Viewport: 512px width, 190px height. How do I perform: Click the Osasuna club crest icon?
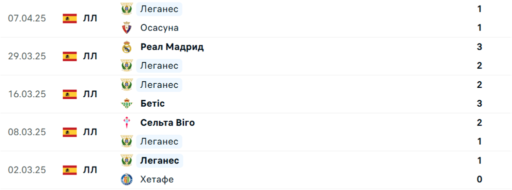tap(126, 28)
